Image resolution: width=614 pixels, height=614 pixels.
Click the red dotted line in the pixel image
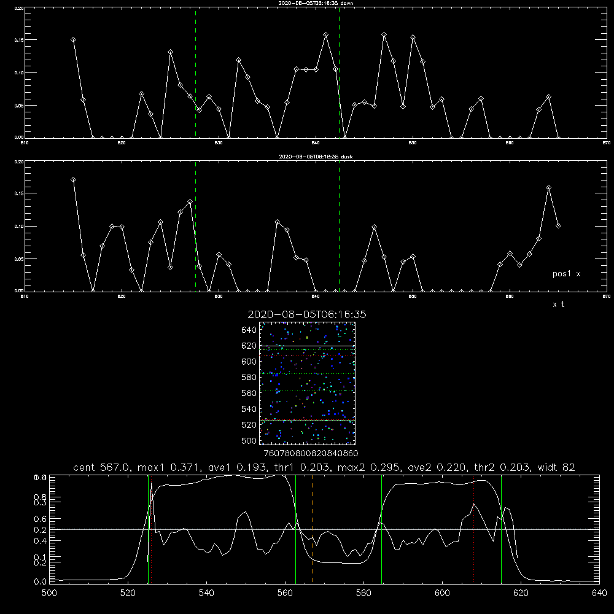307,355
